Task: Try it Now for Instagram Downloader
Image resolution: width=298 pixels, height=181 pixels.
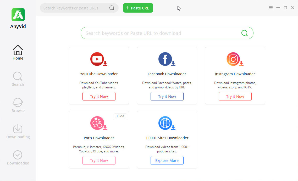Action: pos(235,96)
